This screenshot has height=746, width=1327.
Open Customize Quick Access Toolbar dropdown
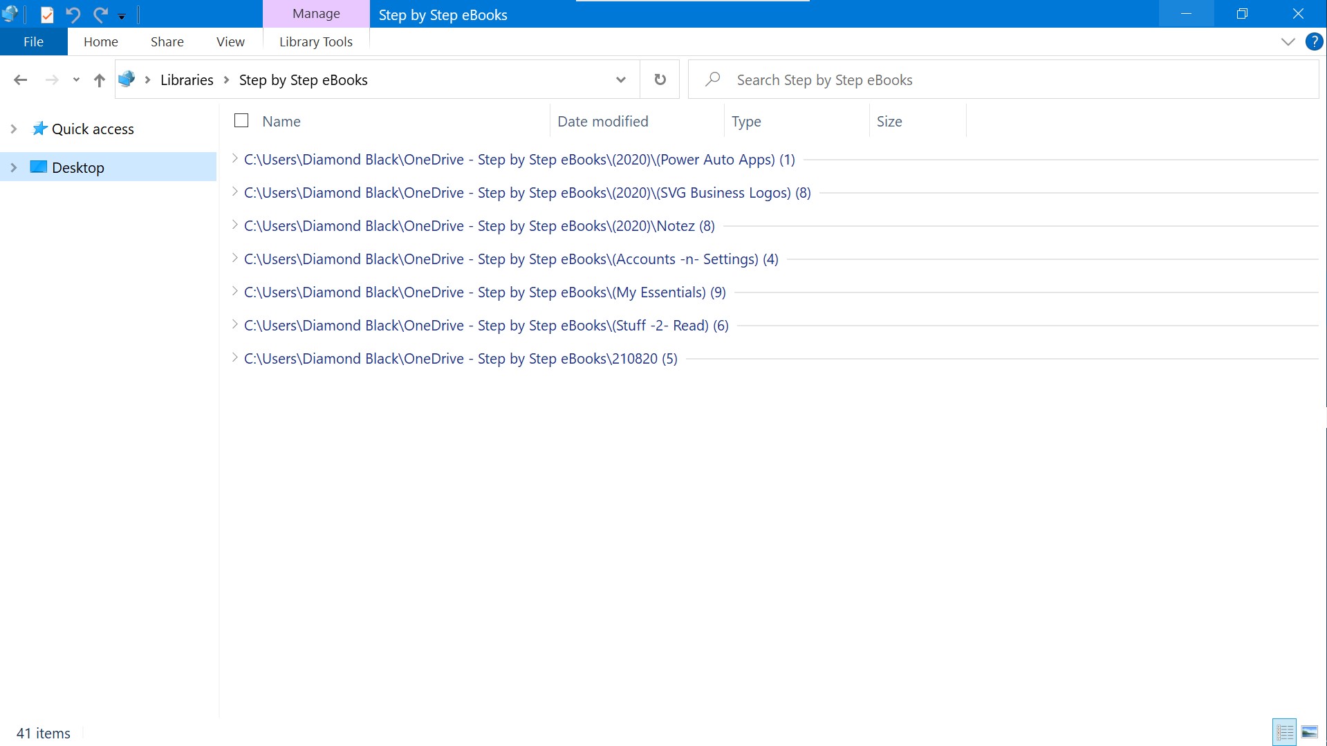[x=122, y=15]
